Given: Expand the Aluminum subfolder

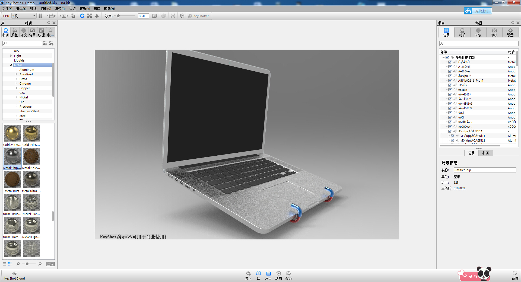Looking at the screenshot, I should coord(16,70).
